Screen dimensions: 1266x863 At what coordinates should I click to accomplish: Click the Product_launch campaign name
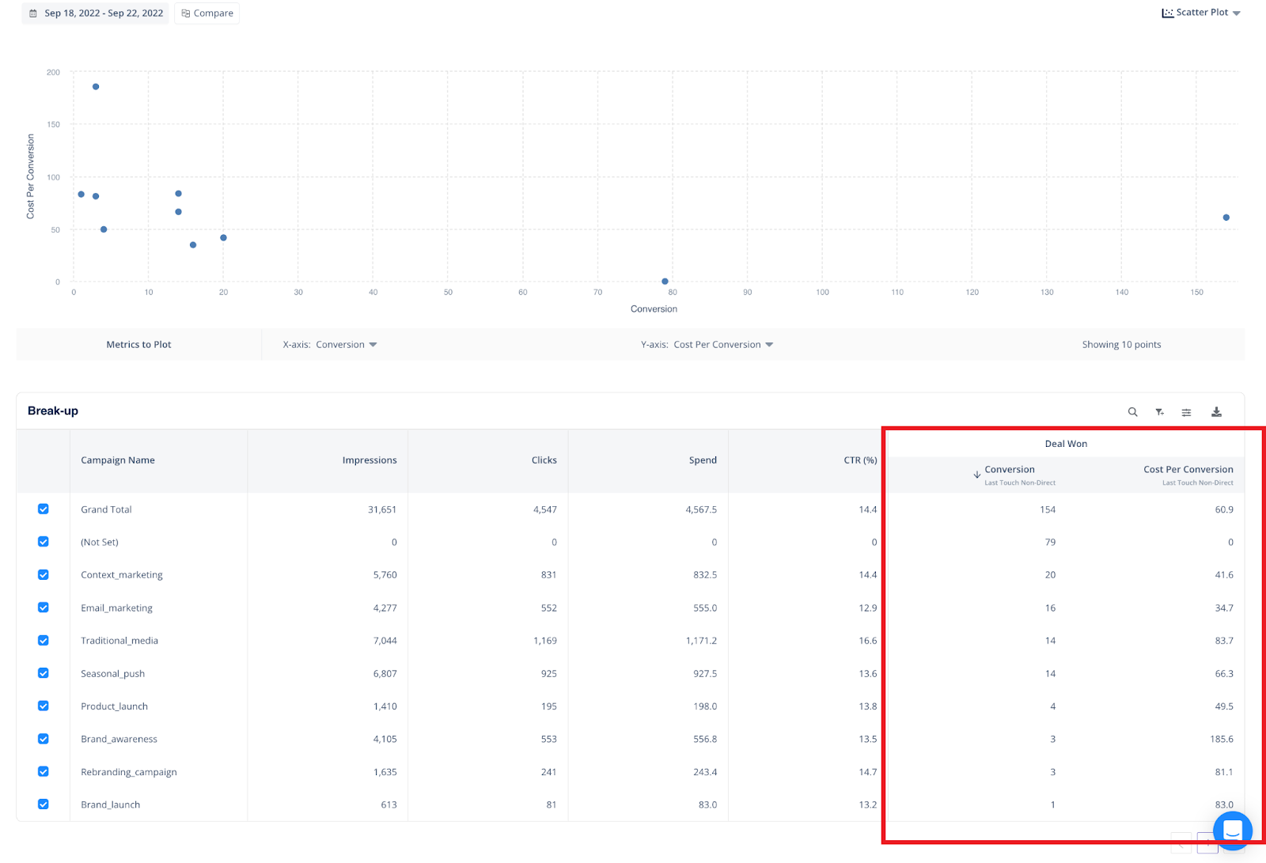coord(114,706)
